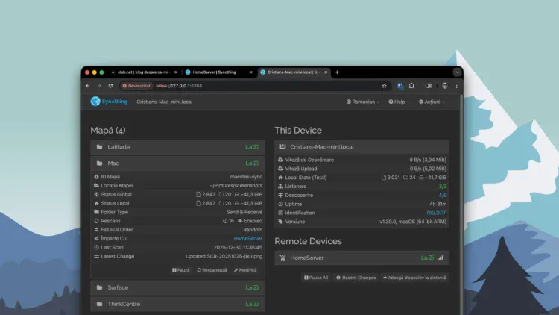Open the Romanian language dropdown
The image size is (559, 315).
[x=362, y=102]
